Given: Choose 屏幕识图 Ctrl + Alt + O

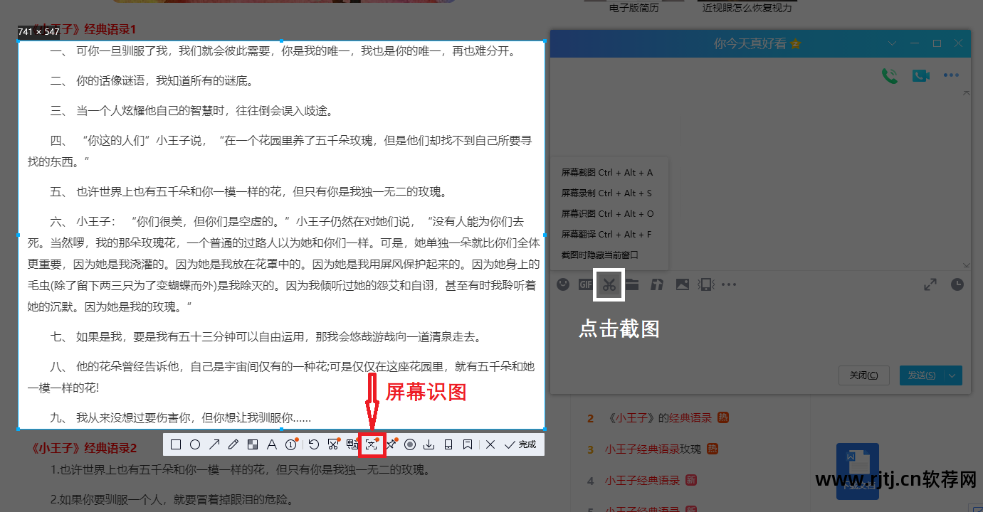Looking at the screenshot, I should (x=607, y=213).
